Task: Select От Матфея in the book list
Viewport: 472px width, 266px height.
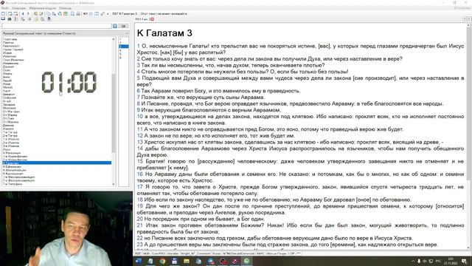Action: click(11, 112)
